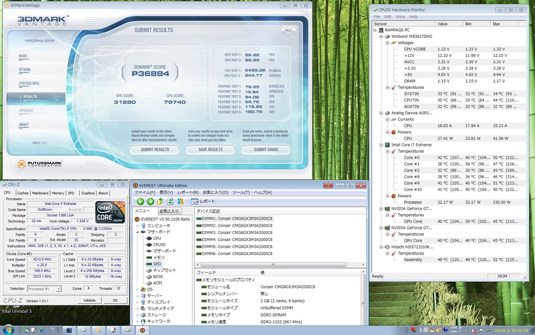Viewport: 535px width, 335px height.
Task: Select the BIOS item in EVEREST tree
Action: [x=157, y=276]
